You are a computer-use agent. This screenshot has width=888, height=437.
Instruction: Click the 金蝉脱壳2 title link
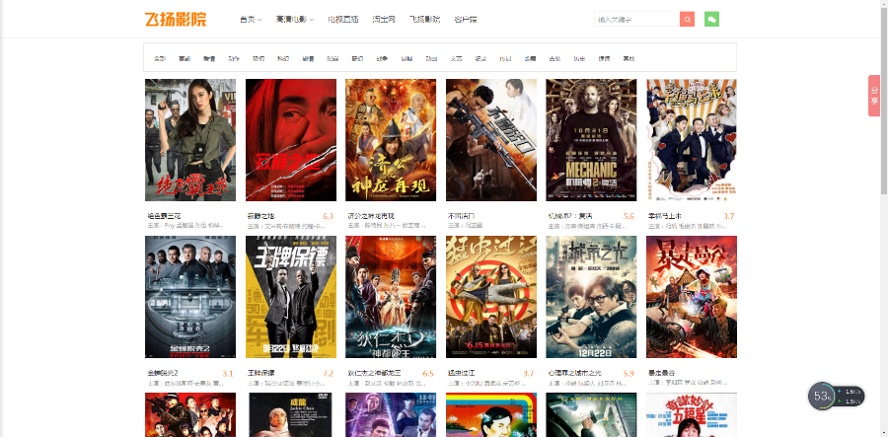click(163, 373)
